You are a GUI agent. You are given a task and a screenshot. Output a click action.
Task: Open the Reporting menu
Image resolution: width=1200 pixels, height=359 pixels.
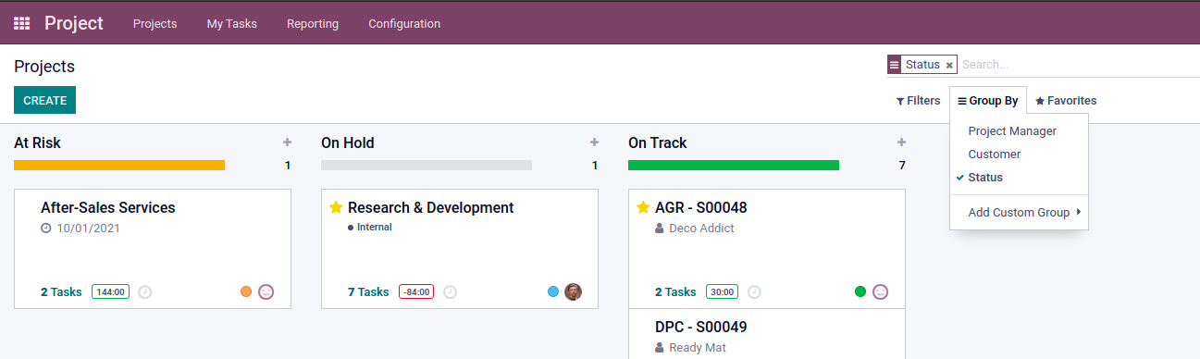313,23
